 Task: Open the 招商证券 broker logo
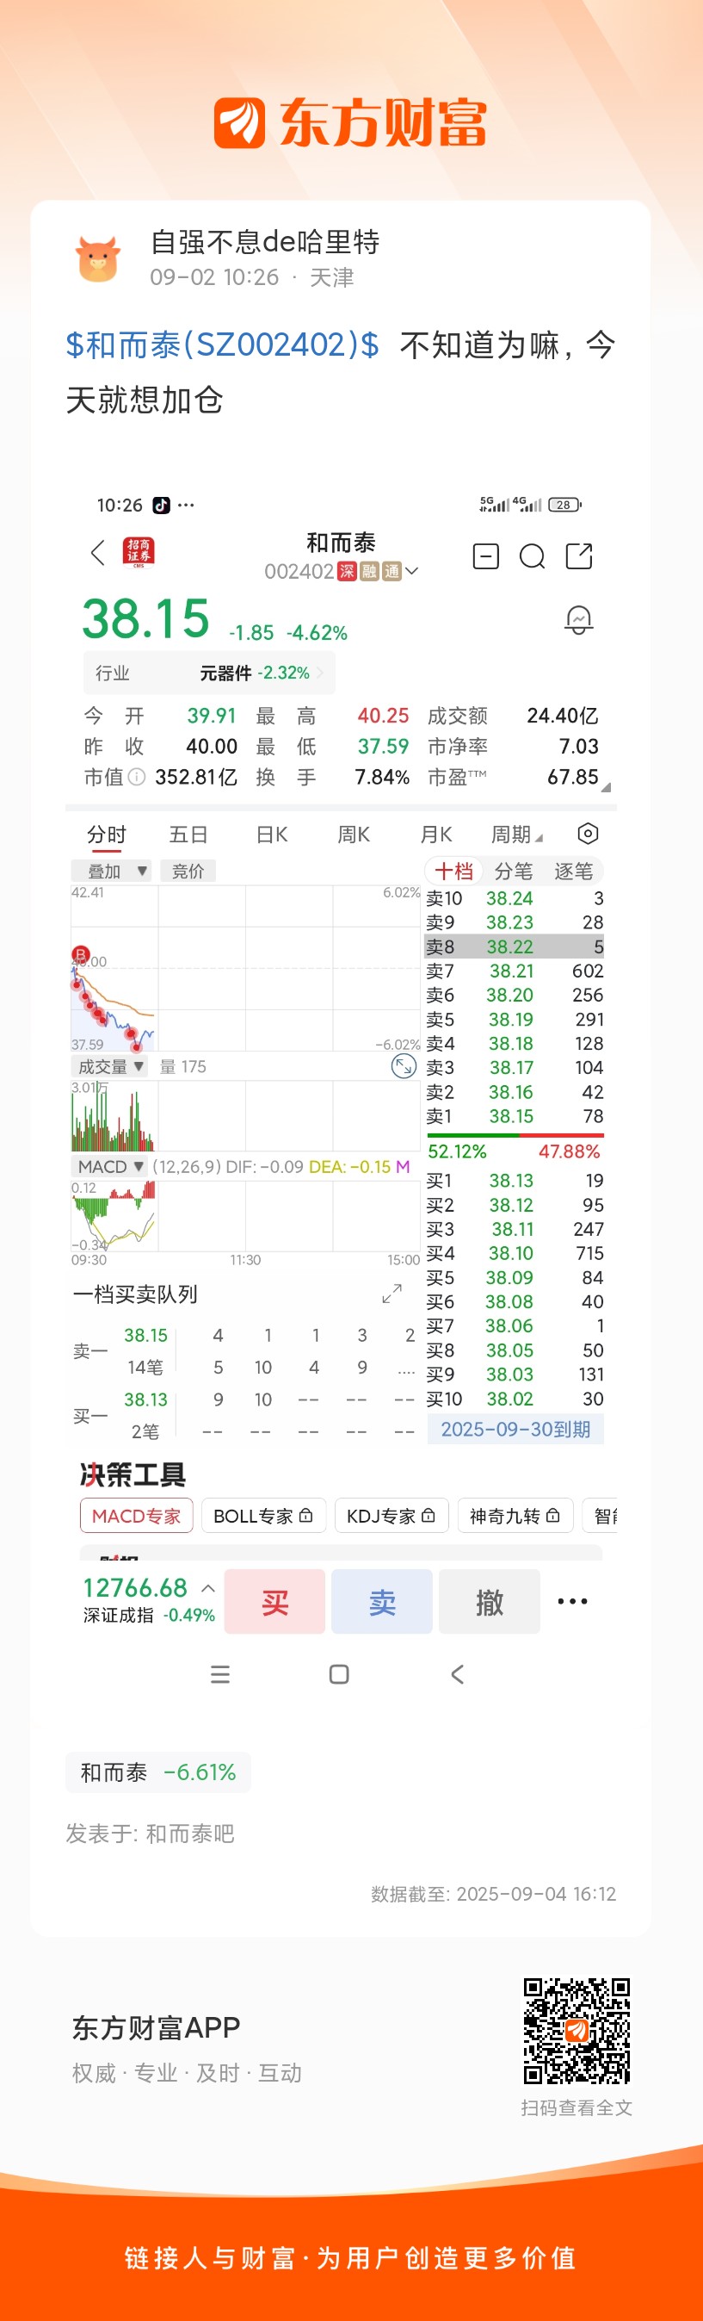point(139,552)
